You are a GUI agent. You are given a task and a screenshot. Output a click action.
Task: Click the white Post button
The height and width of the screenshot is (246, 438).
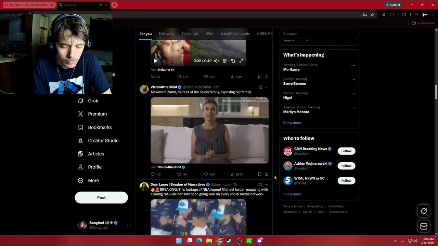(101, 197)
